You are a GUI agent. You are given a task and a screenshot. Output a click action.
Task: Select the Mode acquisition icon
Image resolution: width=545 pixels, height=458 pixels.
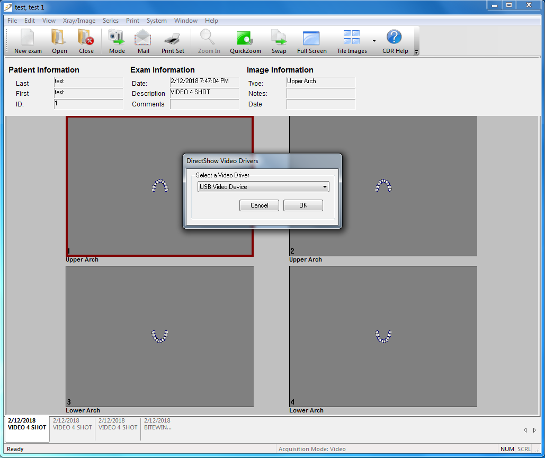coord(117,41)
